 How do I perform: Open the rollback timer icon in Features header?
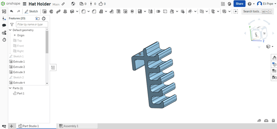click(43, 18)
